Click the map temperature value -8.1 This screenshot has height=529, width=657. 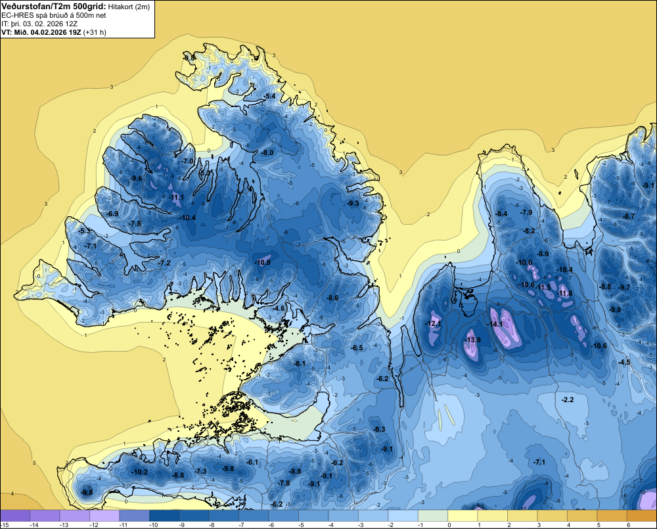click(x=300, y=363)
